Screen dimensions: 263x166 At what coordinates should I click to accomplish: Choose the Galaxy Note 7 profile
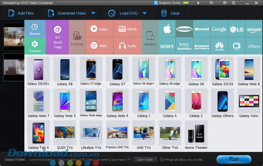pos(38,103)
